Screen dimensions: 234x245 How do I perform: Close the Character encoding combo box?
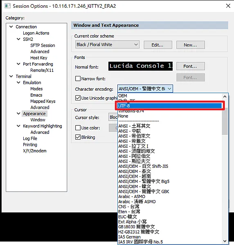(x=145, y=89)
